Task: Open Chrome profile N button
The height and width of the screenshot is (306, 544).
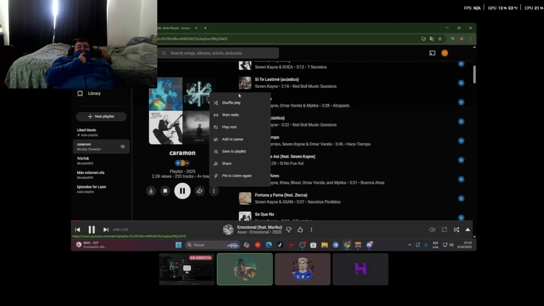Action: [x=462, y=39]
